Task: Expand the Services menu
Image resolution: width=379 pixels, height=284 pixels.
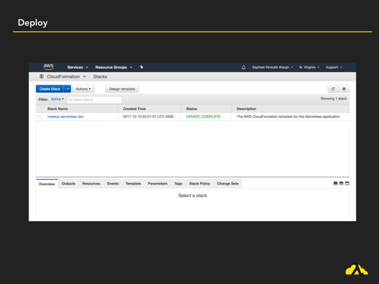Action: [x=78, y=67]
